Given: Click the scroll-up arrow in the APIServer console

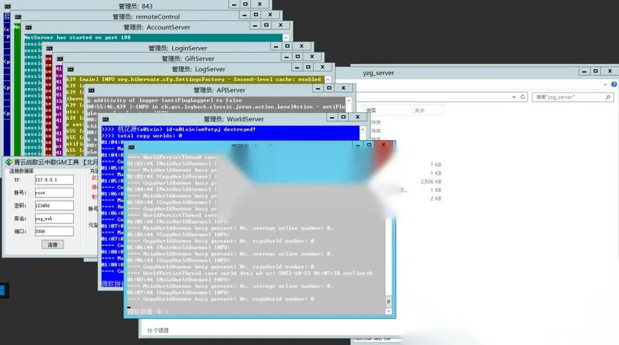Looking at the screenshot, I should [x=348, y=100].
